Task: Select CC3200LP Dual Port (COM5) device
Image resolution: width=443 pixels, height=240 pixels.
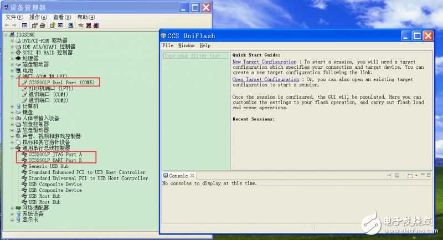Action: click(61, 82)
